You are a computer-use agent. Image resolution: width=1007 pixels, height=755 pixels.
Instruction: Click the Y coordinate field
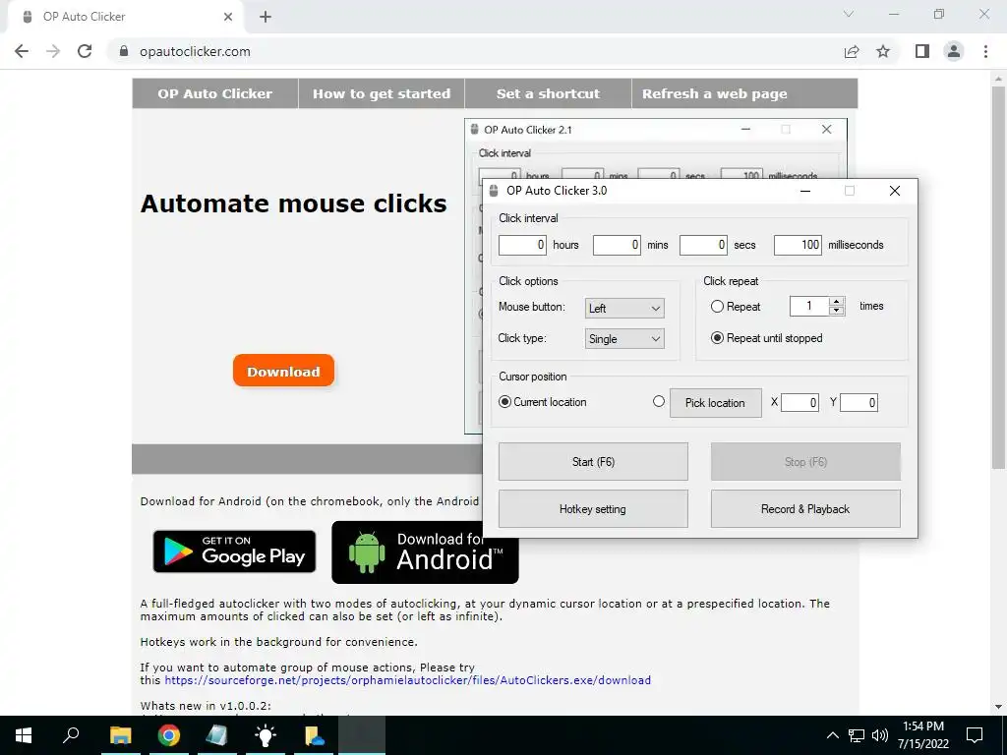pyautogui.click(x=859, y=402)
